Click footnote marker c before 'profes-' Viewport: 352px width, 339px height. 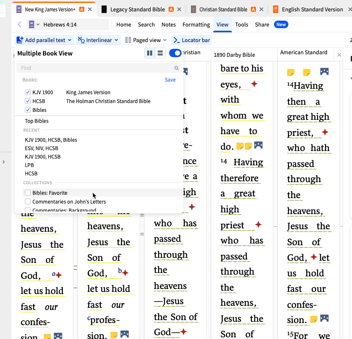[x=89, y=318]
